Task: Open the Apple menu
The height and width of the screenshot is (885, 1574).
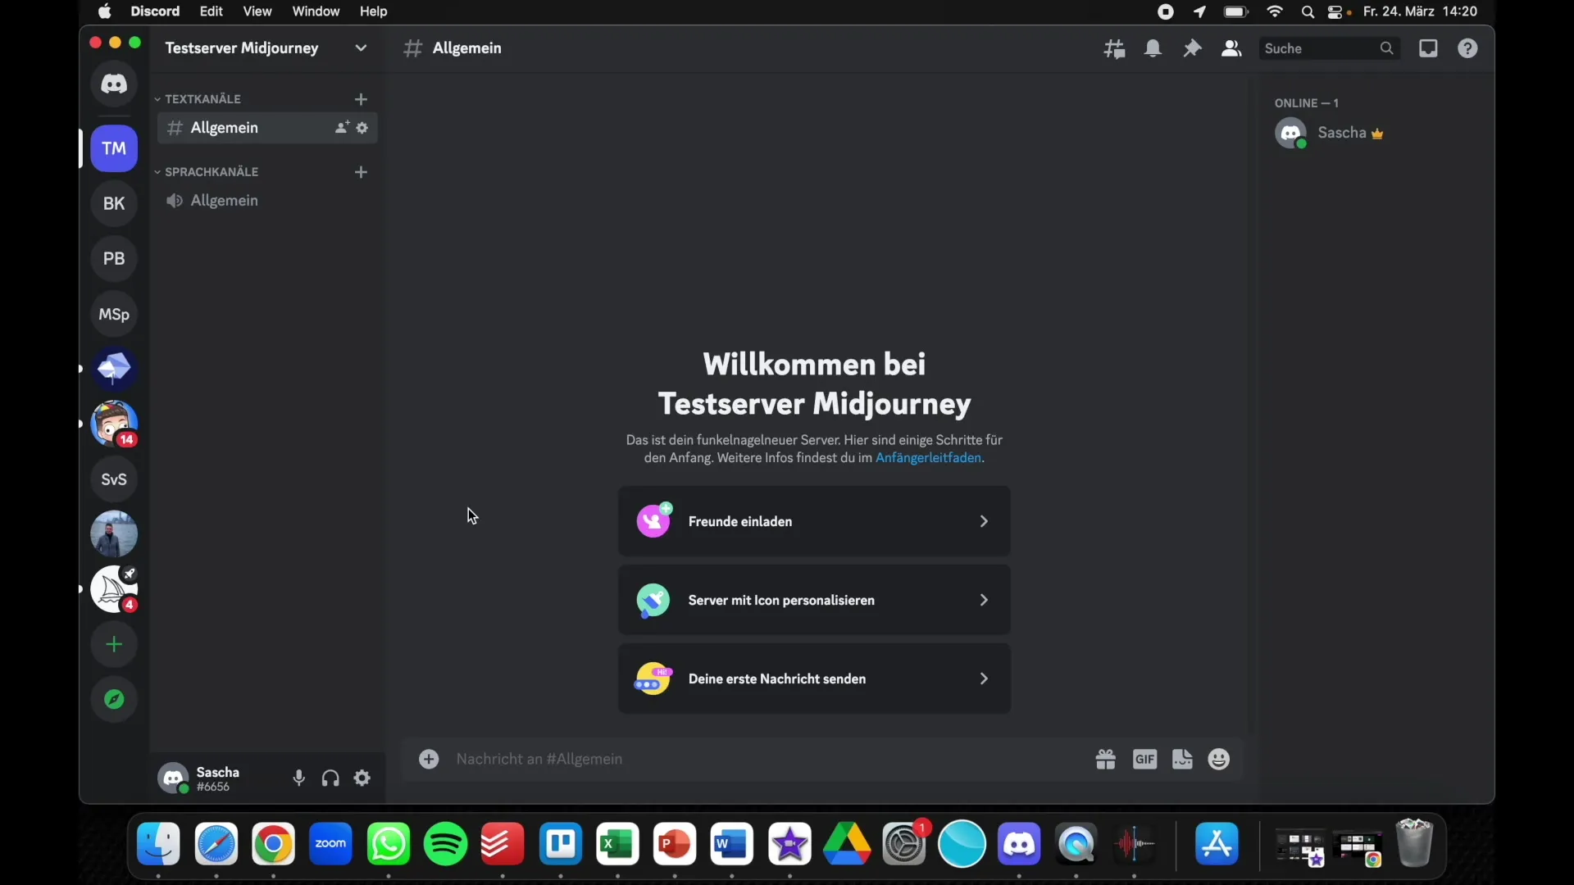Action: click(x=105, y=11)
